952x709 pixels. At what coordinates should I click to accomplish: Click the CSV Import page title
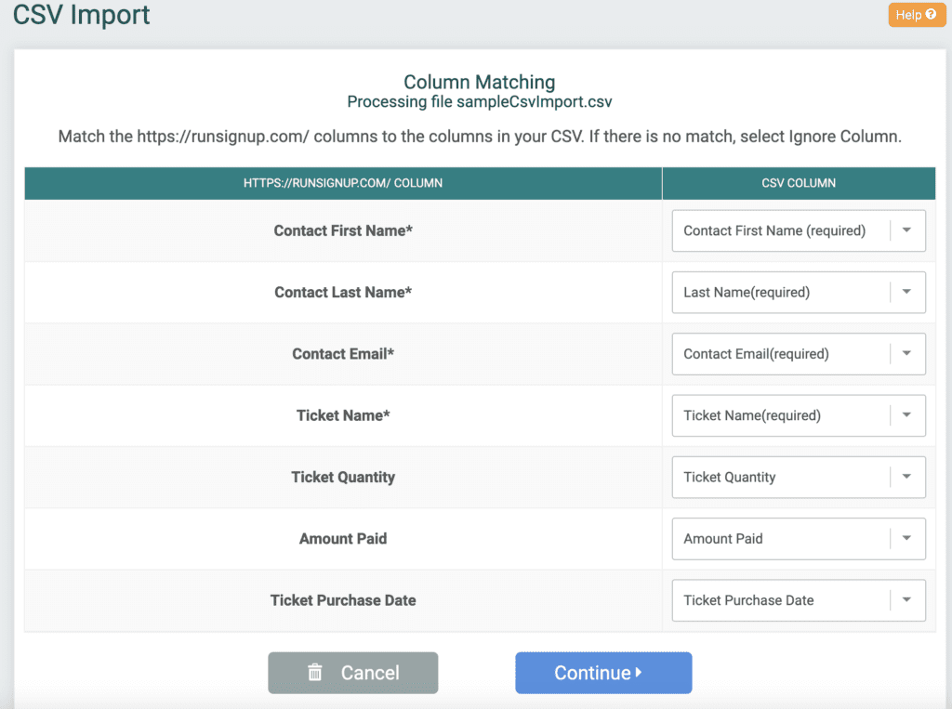coord(82,15)
